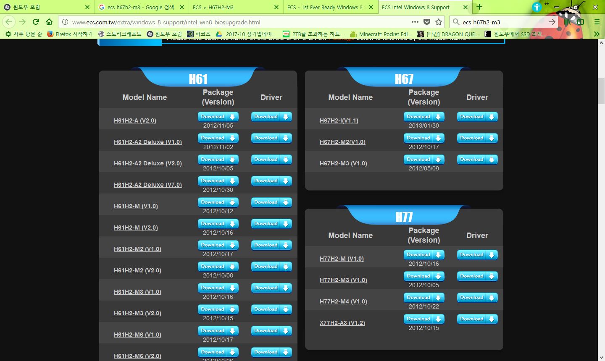This screenshot has width=605, height=361.
Task: Open the 파코즈 bookmark
Action: point(199,34)
